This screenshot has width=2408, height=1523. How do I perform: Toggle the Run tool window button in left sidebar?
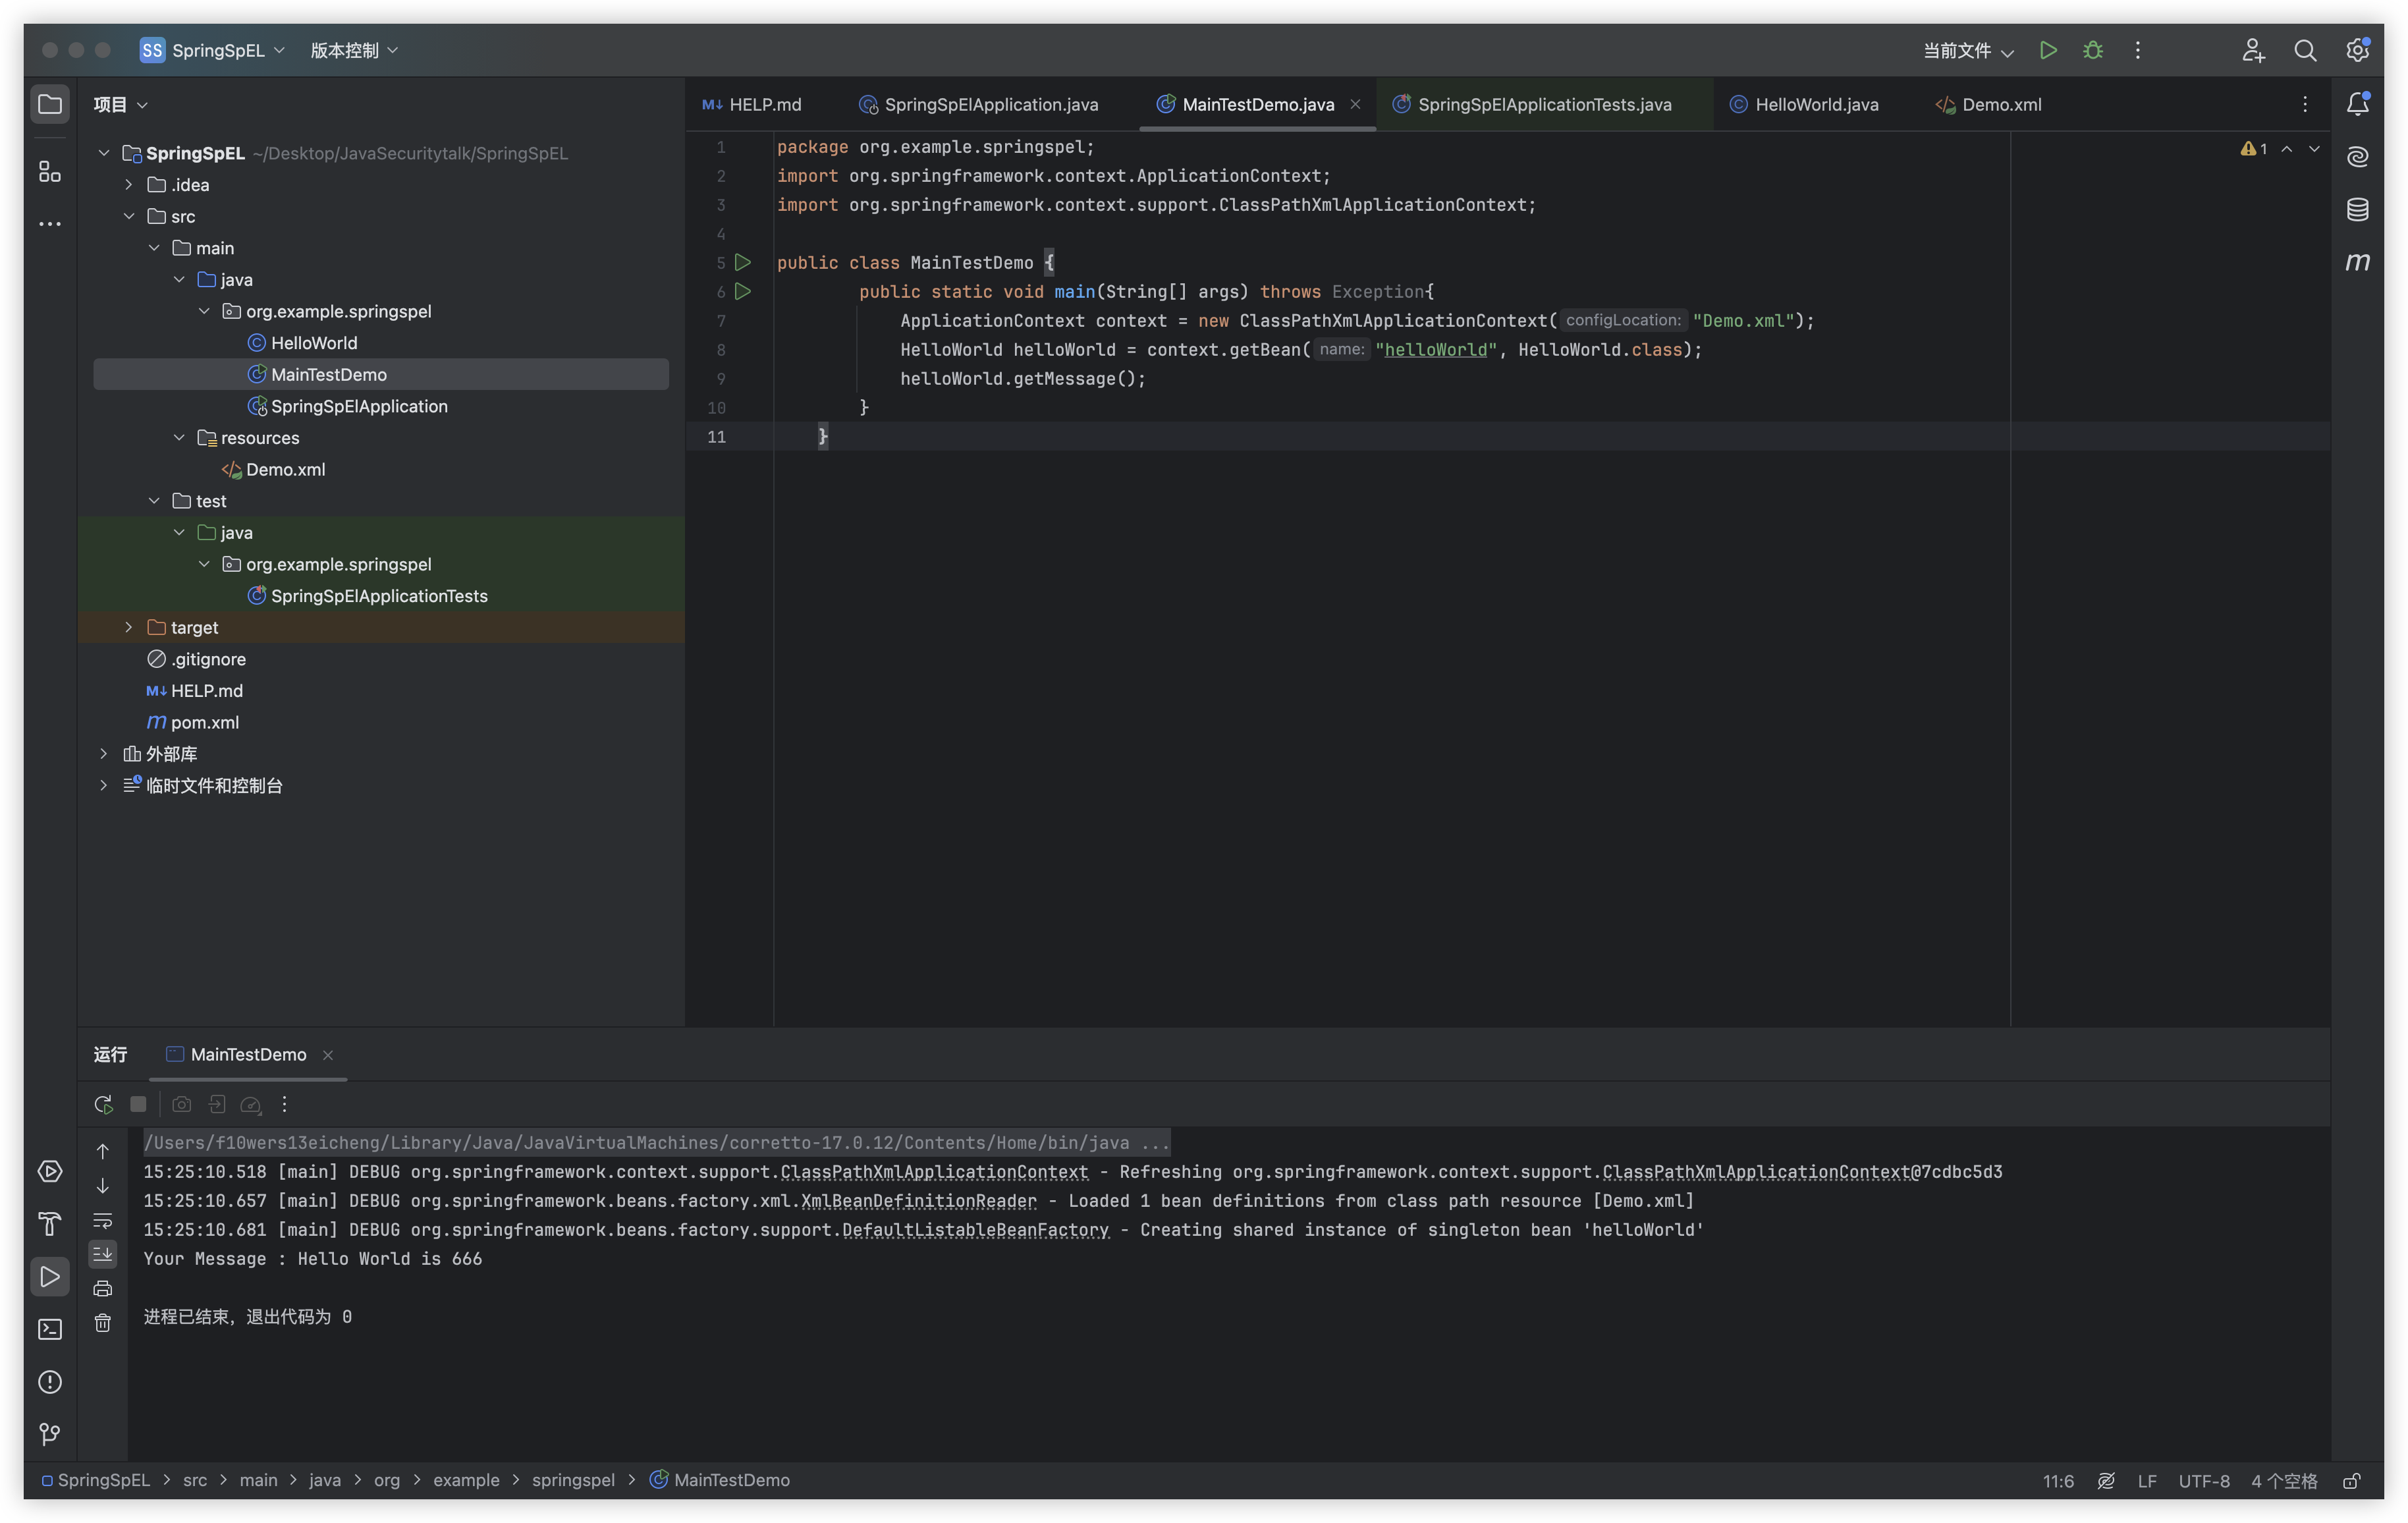click(49, 1277)
